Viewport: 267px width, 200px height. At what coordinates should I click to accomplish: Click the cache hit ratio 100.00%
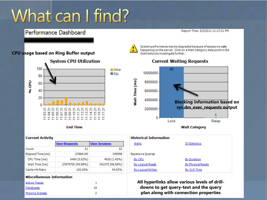pyautogui.click(x=82, y=170)
